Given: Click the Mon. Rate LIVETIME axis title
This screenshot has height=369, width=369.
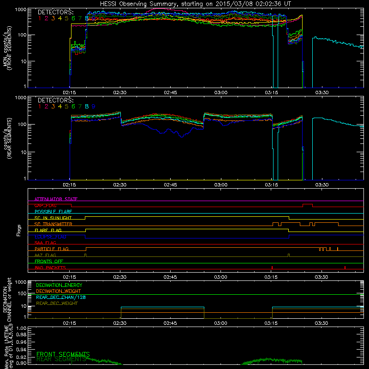Looking at the screenshot, I should tap(8, 346).
